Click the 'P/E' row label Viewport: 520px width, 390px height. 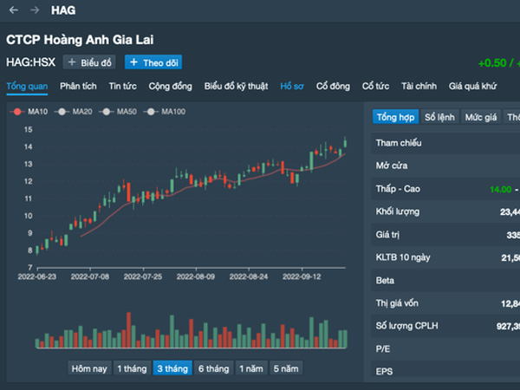coord(383,349)
